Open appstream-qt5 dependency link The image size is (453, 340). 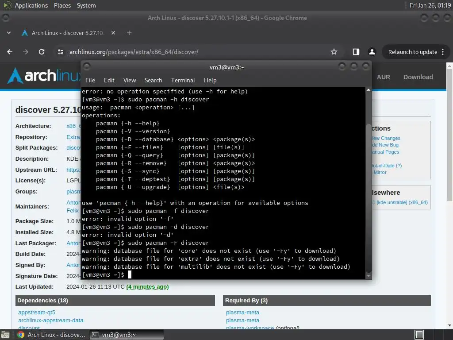(x=37, y=313)
